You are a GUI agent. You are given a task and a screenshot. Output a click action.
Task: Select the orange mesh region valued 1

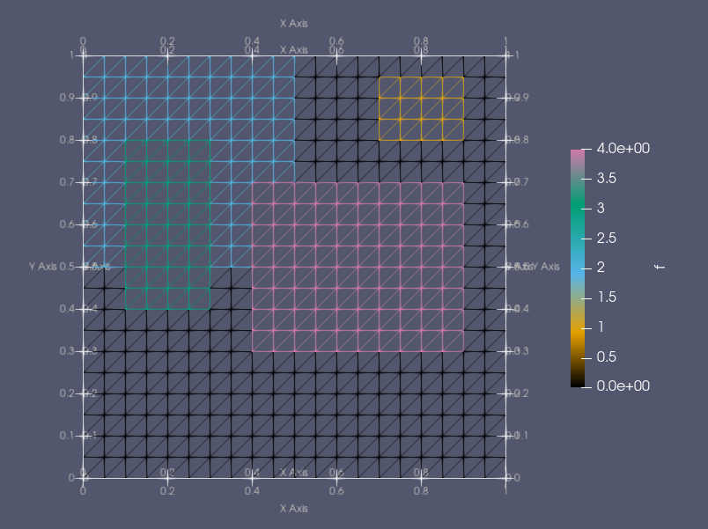click(x=421, y=108)
